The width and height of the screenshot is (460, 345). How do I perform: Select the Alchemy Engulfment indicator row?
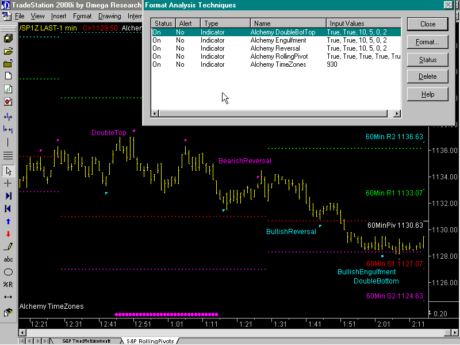click(276, 40)
